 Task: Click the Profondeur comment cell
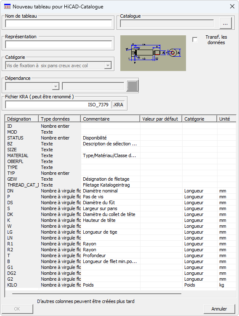(x=110, y=255)
